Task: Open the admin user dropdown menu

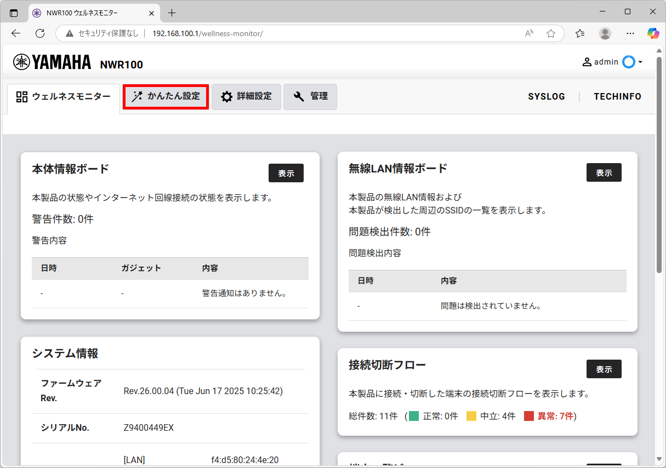Action: click(612, 62)
